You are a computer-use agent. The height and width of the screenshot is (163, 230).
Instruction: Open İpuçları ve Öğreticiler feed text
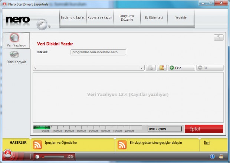tap(61, 143)
